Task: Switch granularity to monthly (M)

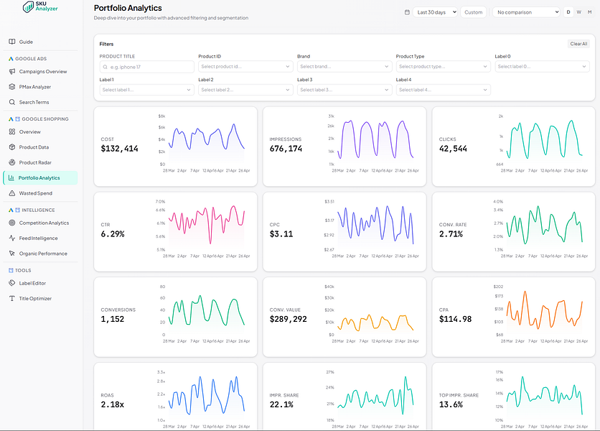Action: (x=590, y=12)
